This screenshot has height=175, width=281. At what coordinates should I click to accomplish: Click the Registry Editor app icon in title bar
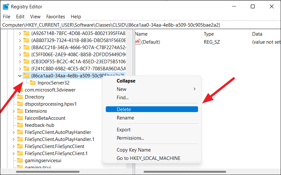[x=6, y=7]
